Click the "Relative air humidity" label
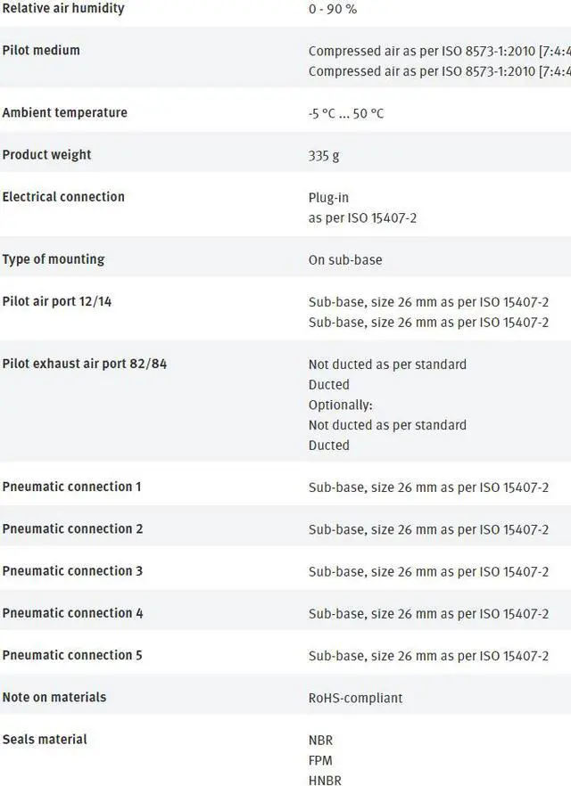Viewport: 571px width, 786px height. tap(63, 9)
